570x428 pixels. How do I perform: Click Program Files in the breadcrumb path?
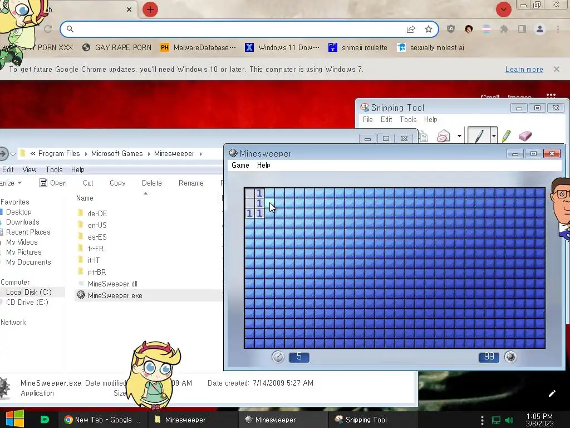(59, 154)
